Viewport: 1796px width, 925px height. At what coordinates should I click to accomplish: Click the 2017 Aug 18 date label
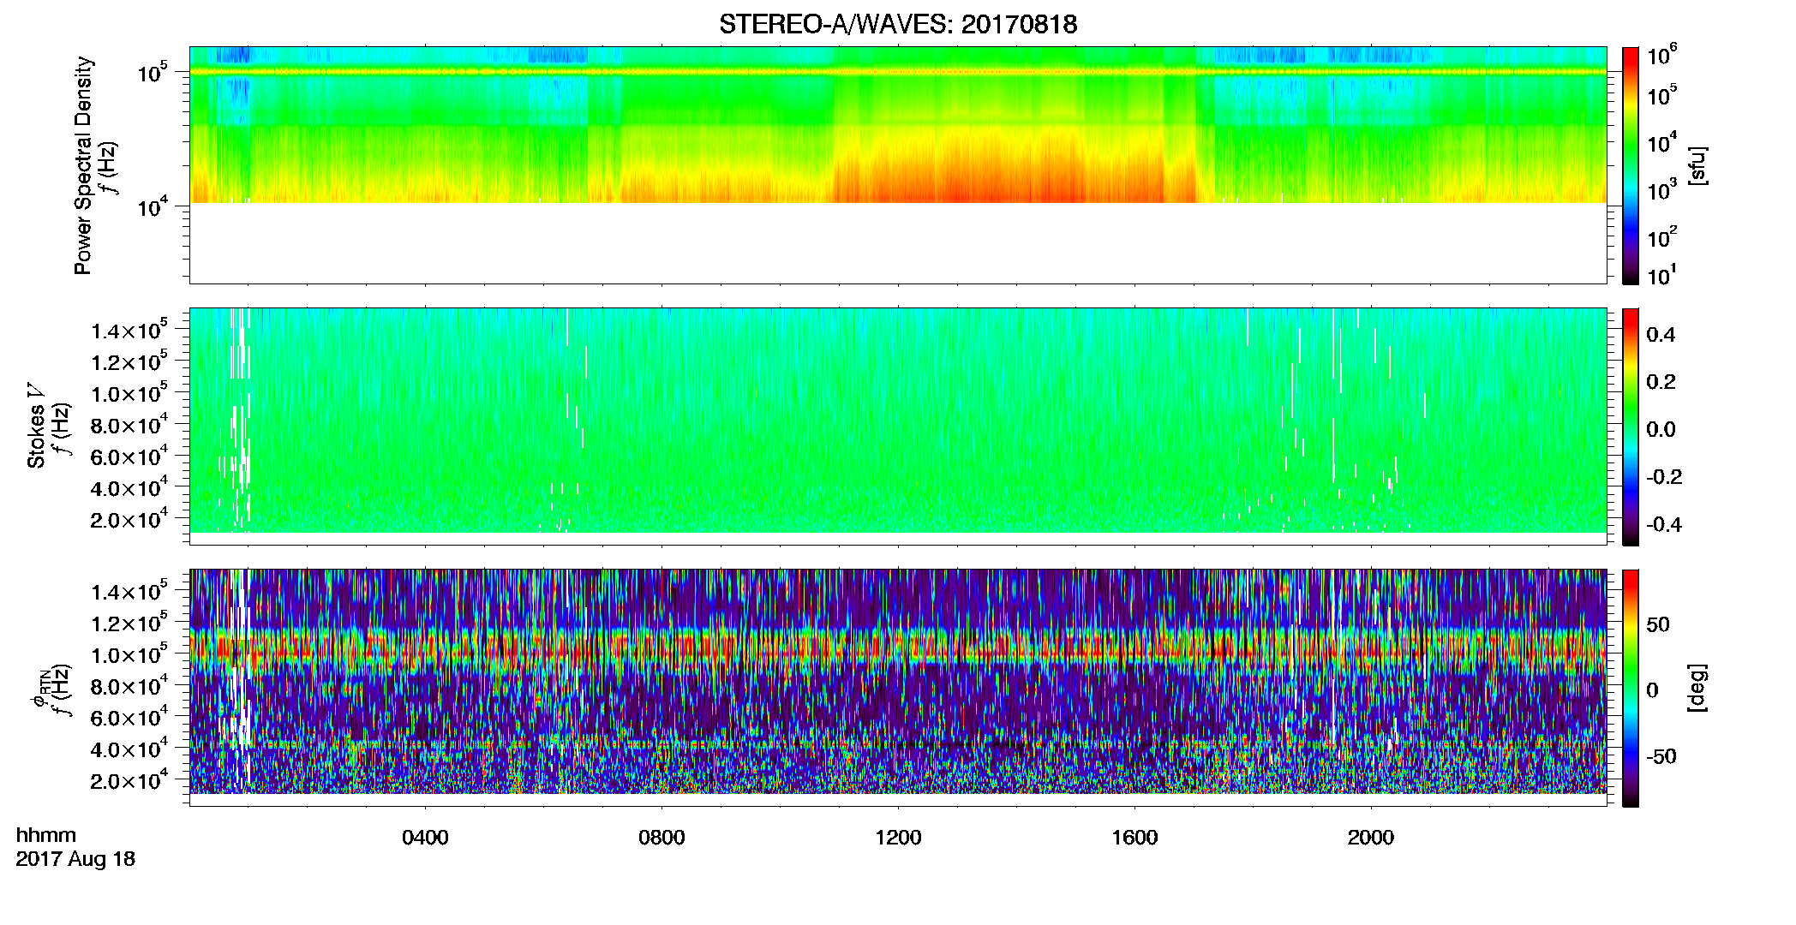coord(75,859)
